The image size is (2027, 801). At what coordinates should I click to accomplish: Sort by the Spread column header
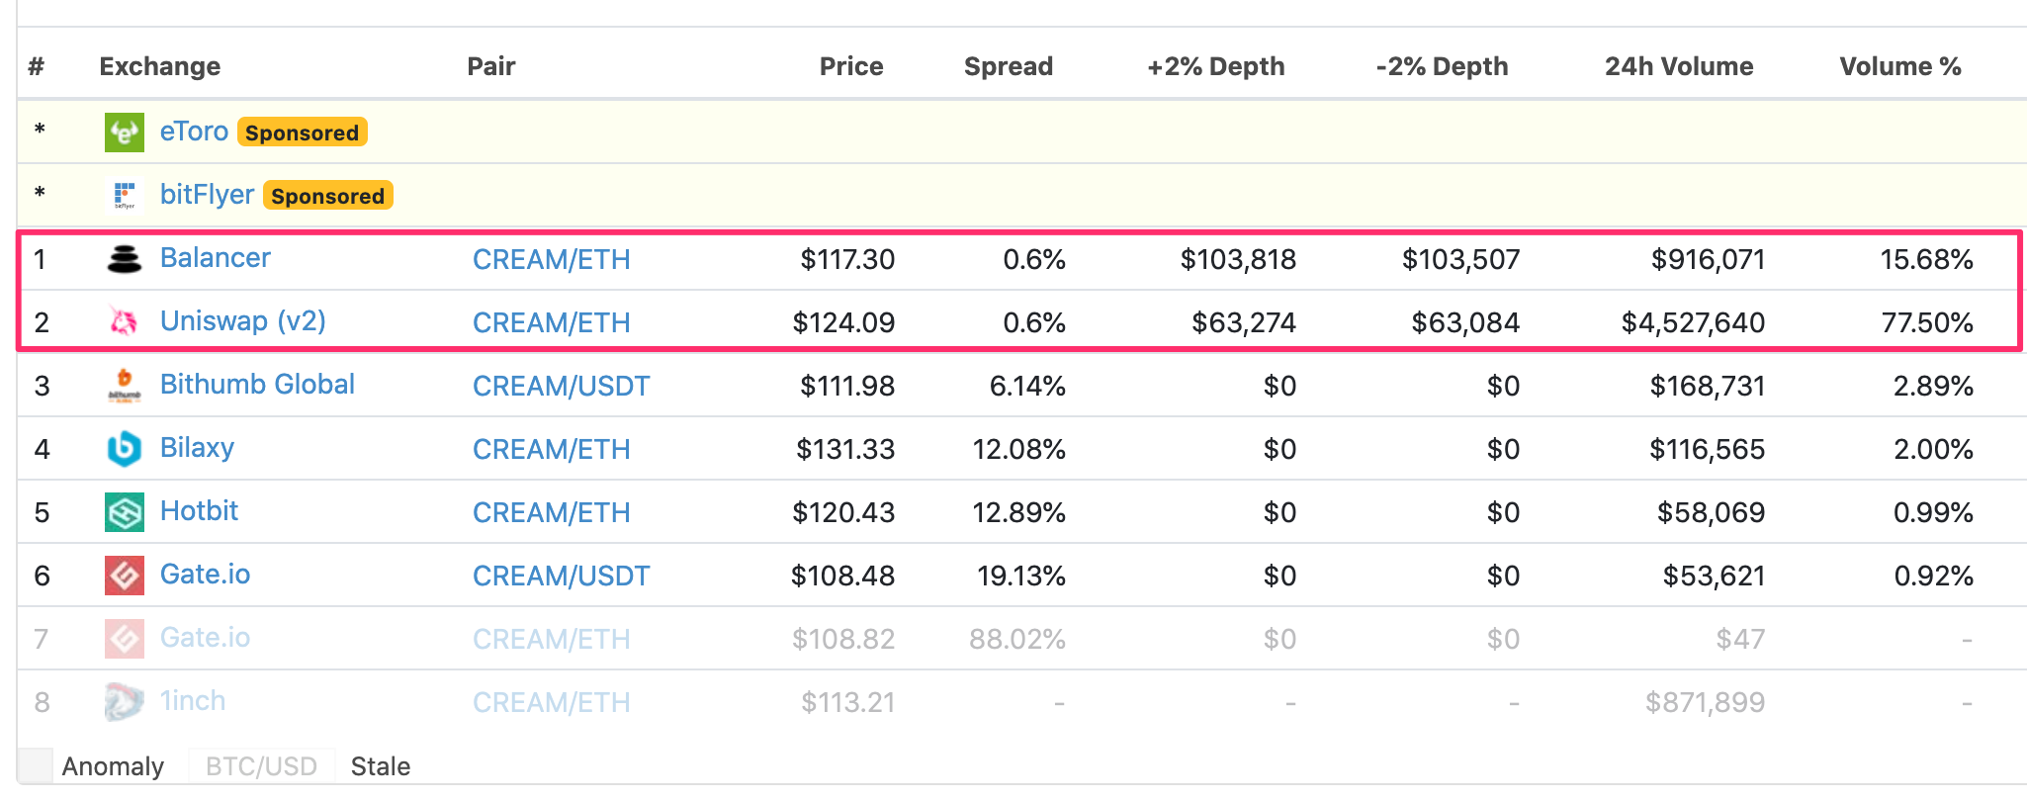(1009, 66)
